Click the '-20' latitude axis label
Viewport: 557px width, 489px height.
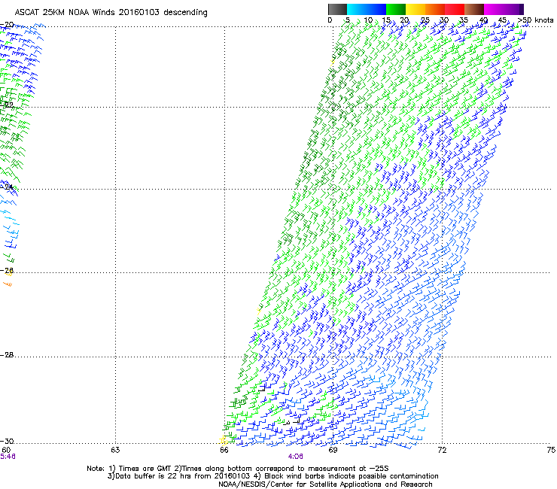pos(7,25)
